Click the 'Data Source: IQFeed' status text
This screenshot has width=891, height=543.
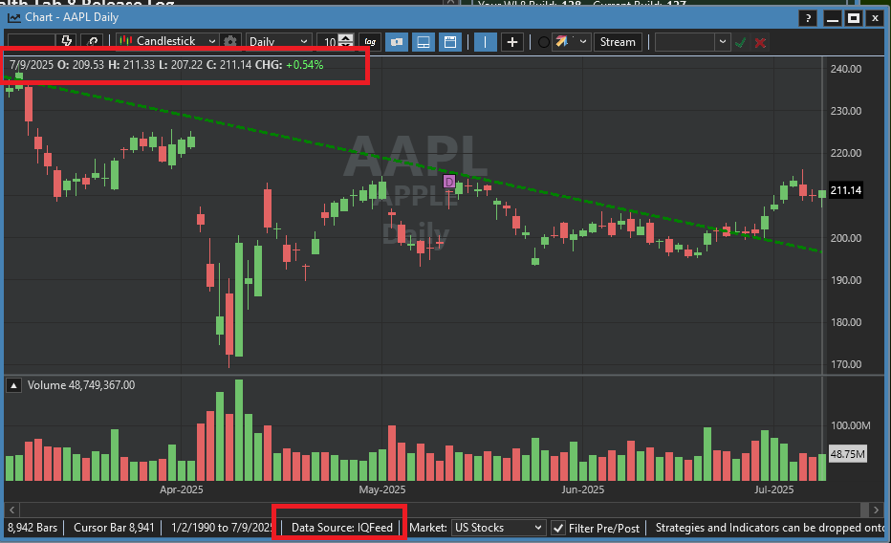(x=341, y=528)
